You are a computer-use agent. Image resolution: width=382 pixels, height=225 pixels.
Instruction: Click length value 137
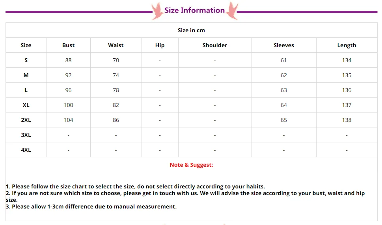click(x=347, y=105)
